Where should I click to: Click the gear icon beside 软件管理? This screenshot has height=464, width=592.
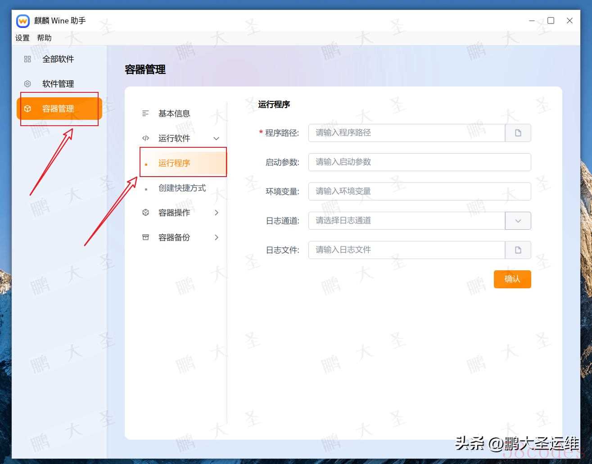point(27,84)
